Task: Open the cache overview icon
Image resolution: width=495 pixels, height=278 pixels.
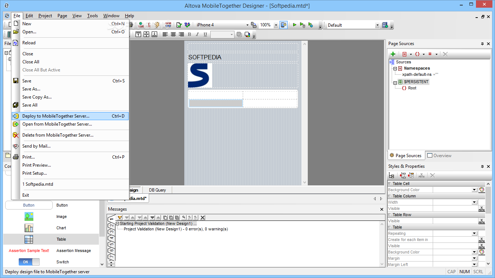Action: click(168, 25)
